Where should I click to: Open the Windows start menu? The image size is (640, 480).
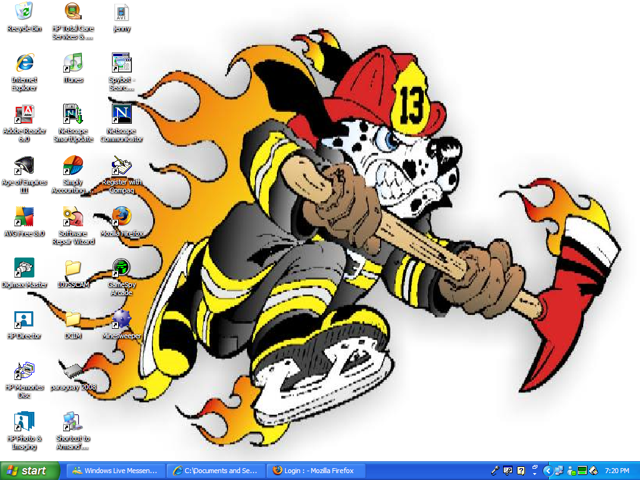tap(30, 471)
